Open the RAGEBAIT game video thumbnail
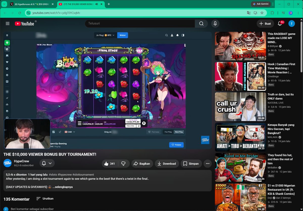303x211 pixels. click(x=240, y=46)
